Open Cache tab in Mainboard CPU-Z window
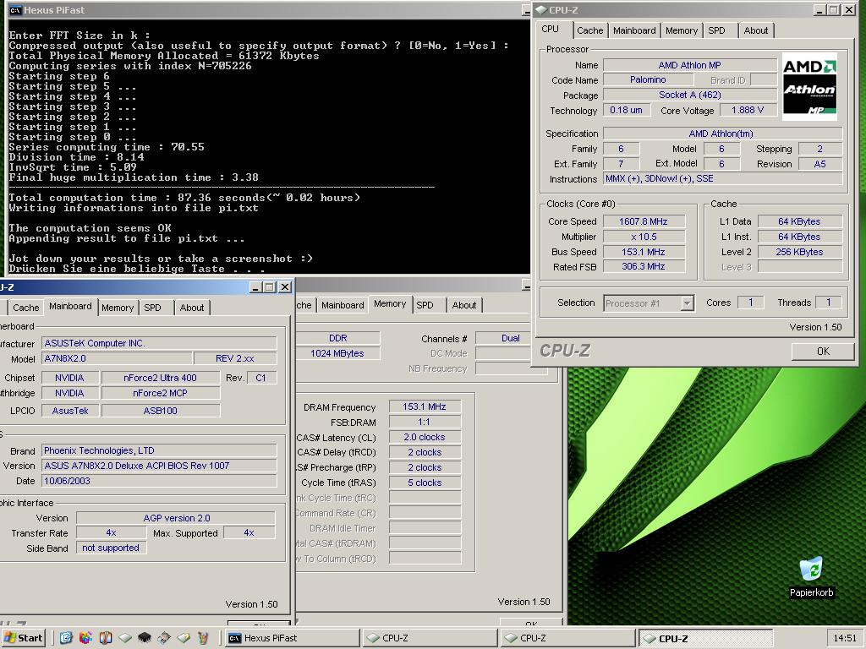This screenshot has height=649, width=866. tap(25, 308)
